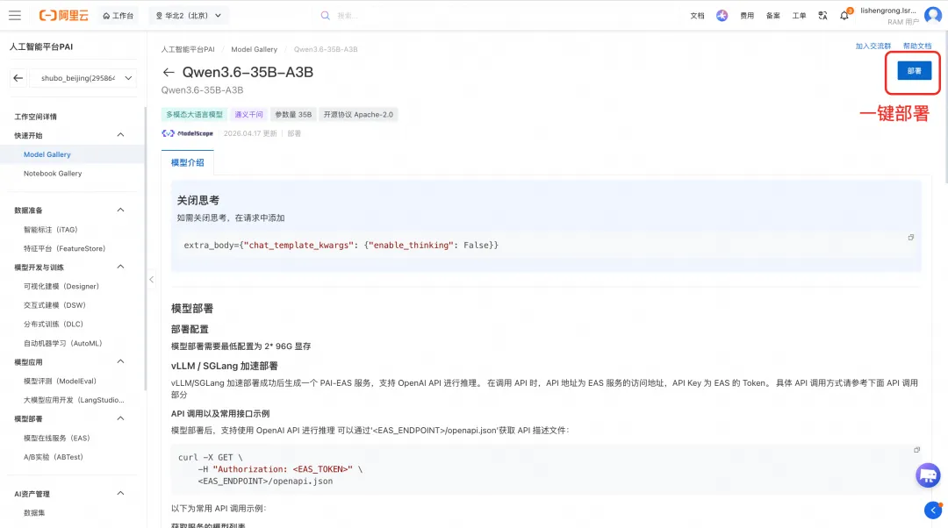Open the shubo_beijing workspace dropdown
This screenshot has width=948, height=528.
point(83,78)
